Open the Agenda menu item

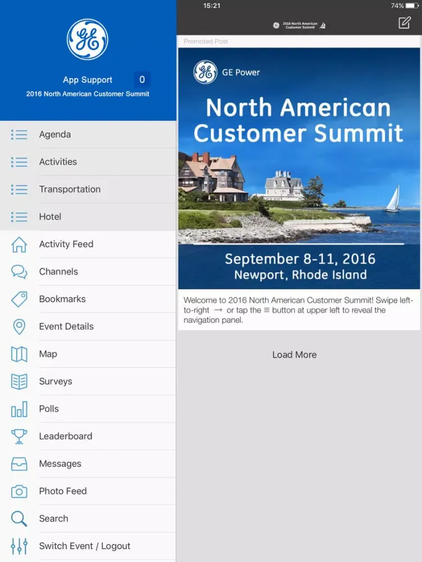pos(88,134)
